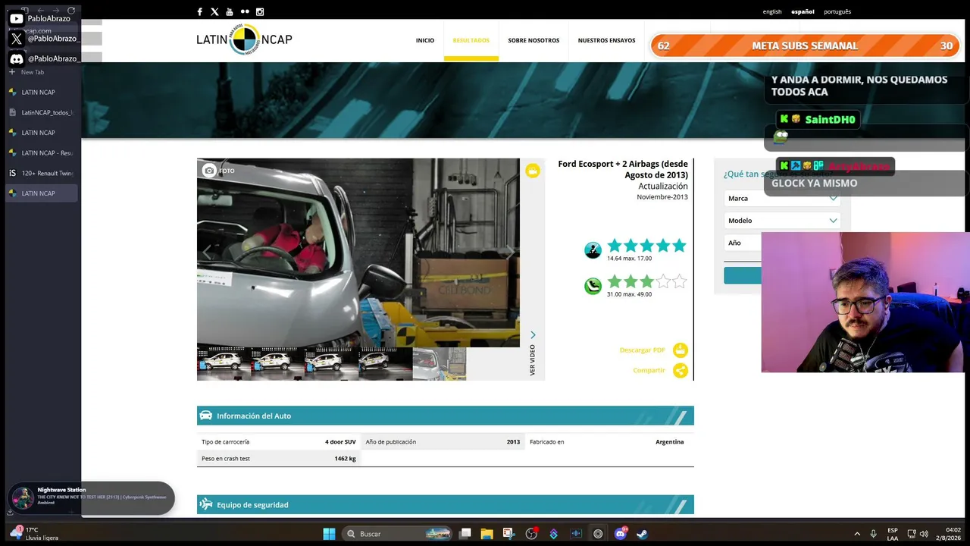Switch to the LatinNCAP_todos sidebar tab
Viewport: 970px width, 546px height.
click(43, 112)
